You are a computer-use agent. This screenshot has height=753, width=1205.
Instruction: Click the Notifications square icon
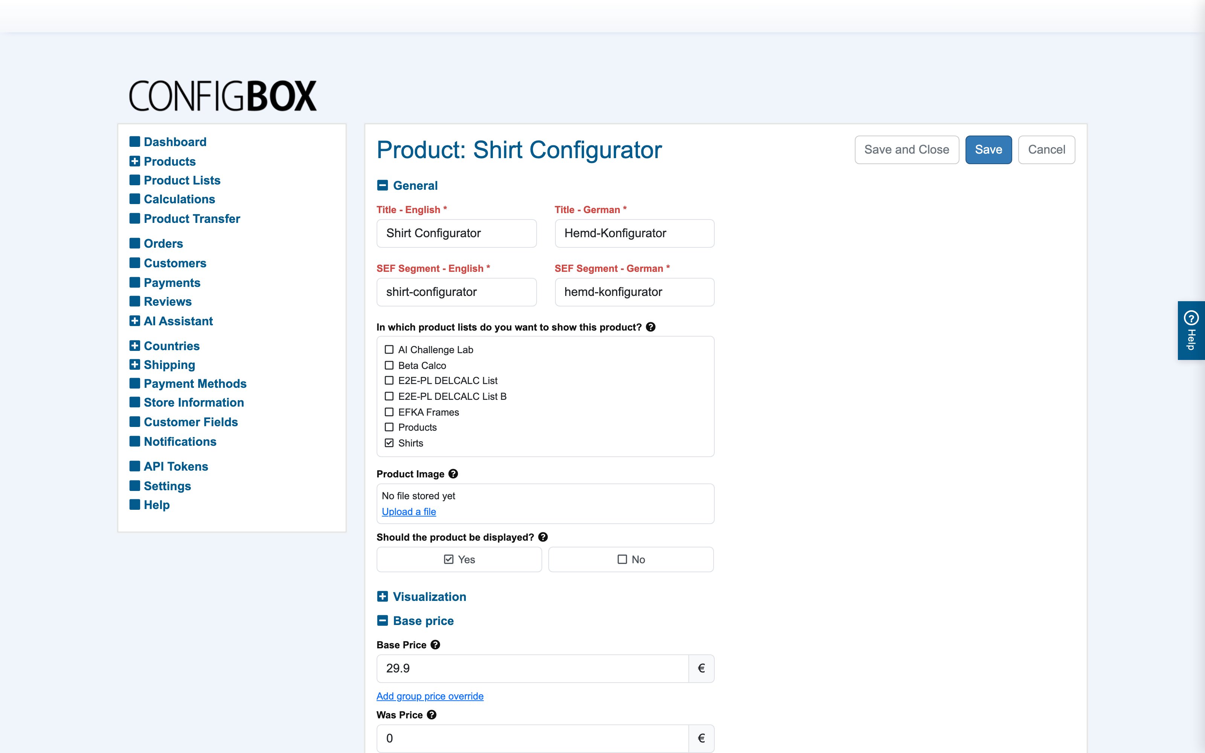[134, 441]
